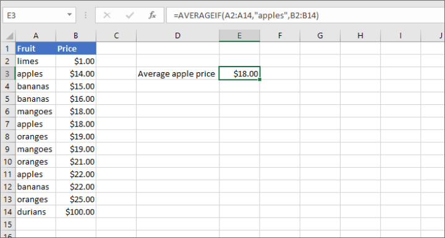Select the $22.00 cell in row 12

tap(76, 187)
